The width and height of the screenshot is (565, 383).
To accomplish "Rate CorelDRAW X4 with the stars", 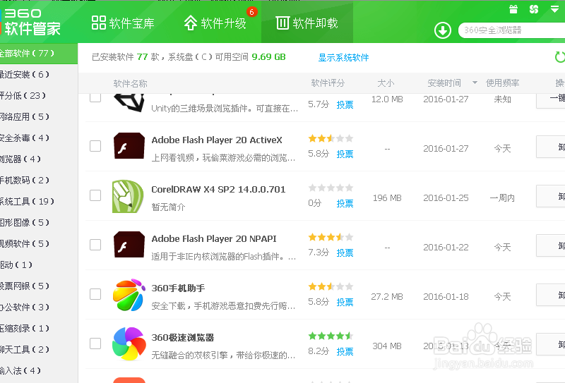I will (331, 188).
